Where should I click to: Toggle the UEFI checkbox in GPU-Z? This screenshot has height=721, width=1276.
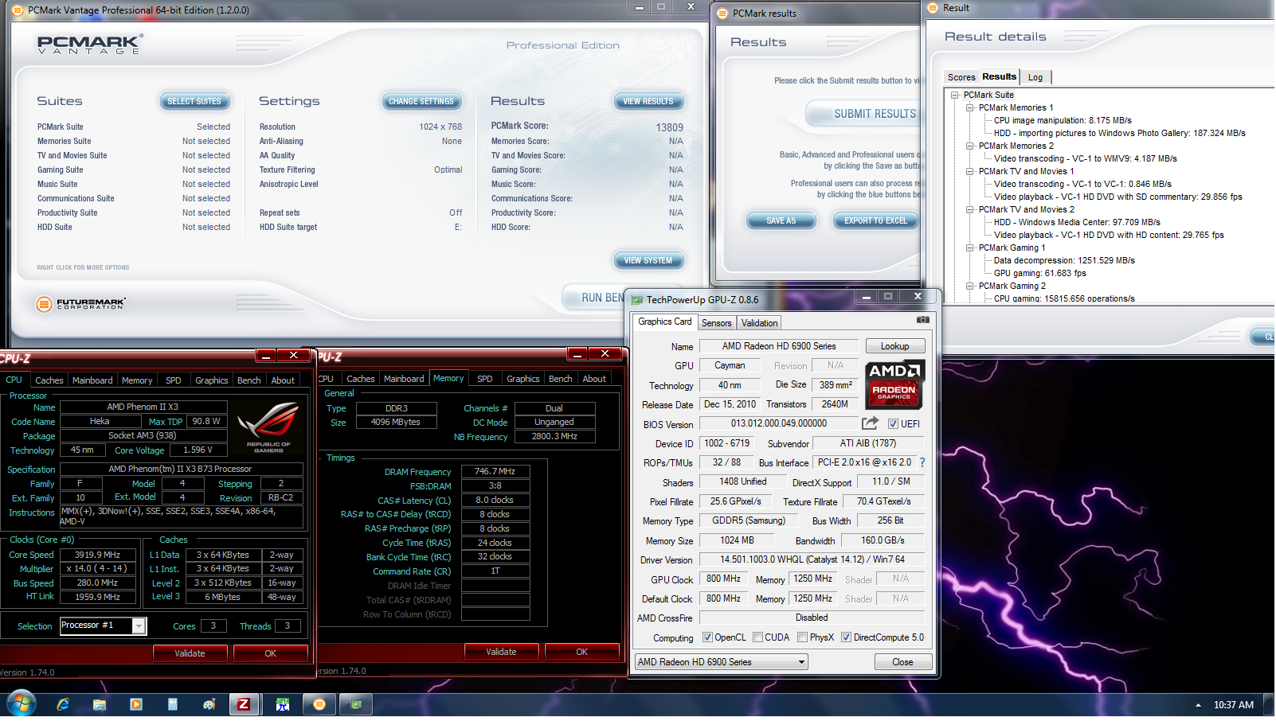click(x=893, y=424)
